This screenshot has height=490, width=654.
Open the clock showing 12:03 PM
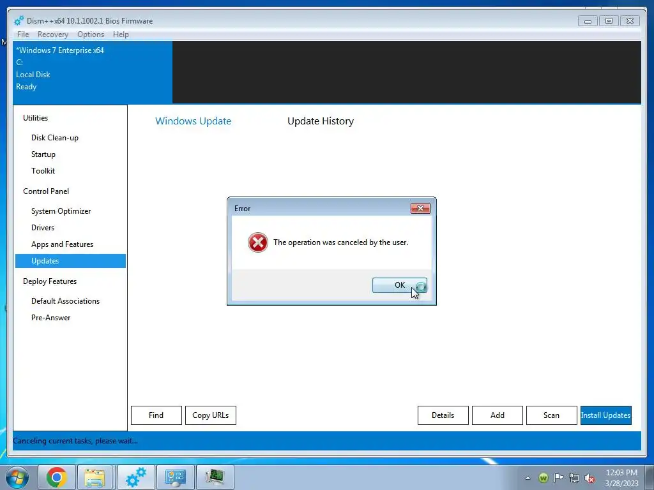pos(621,478)
